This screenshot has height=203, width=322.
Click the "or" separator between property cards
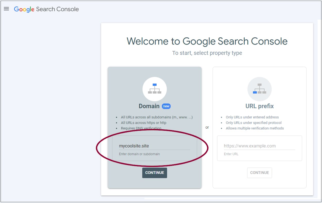pyautogui.click(x=207, y=127)
